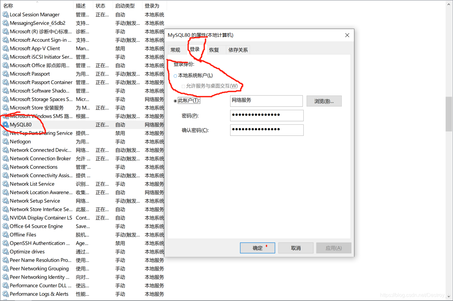This screenshot has width=453, height=301.
Task: Sort services by the 启动类型 column header
Action: click(128, 6)
